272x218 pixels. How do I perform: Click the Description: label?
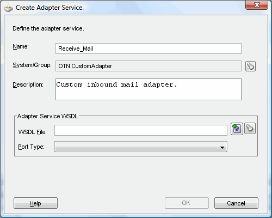pyautogui.click(x=28, y=84)
